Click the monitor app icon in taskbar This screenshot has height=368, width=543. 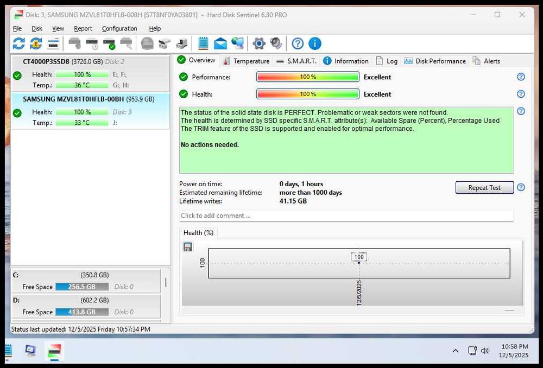pos(30,350)
